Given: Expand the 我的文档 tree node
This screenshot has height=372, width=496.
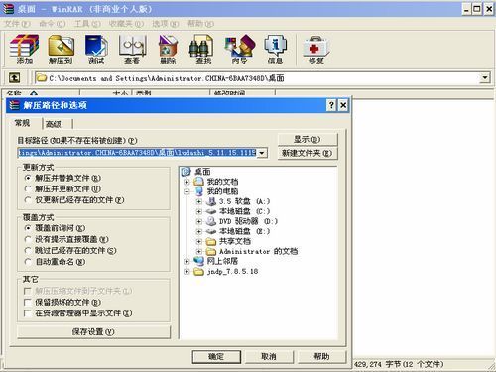Looking at the screenshot, I should point(186,182).
